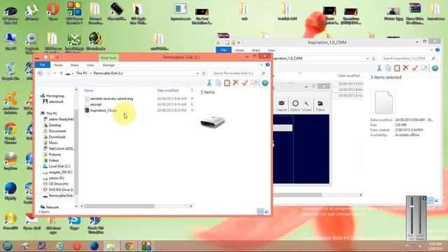Expand ribbon chevron in Removable Disk window
The width and height of the screenshot is (448, 252).
coord(261,65)
